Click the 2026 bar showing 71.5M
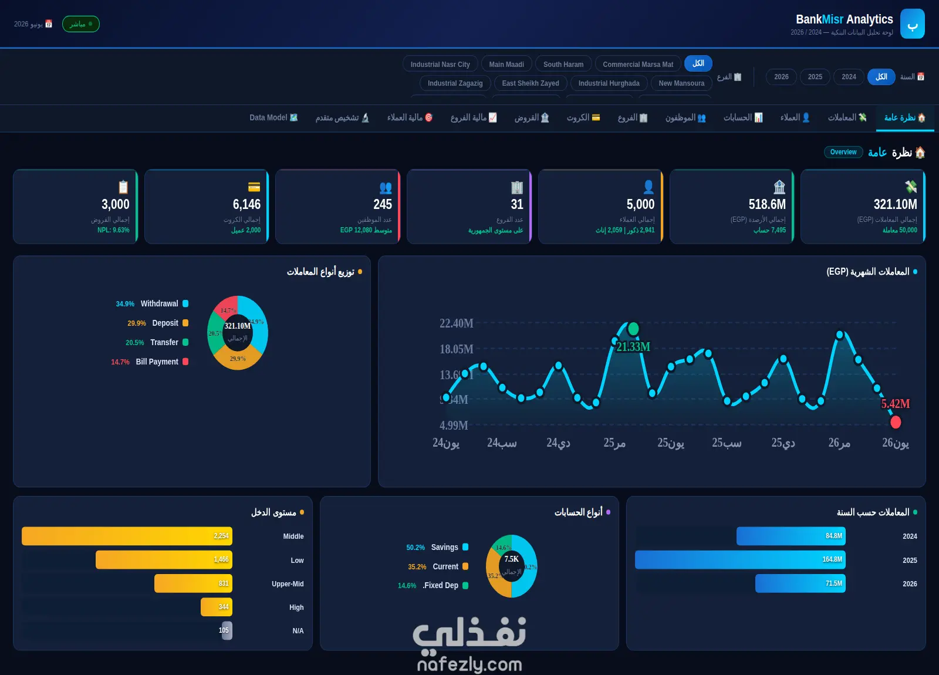The image size is (939, 675). tap(800, 583)
